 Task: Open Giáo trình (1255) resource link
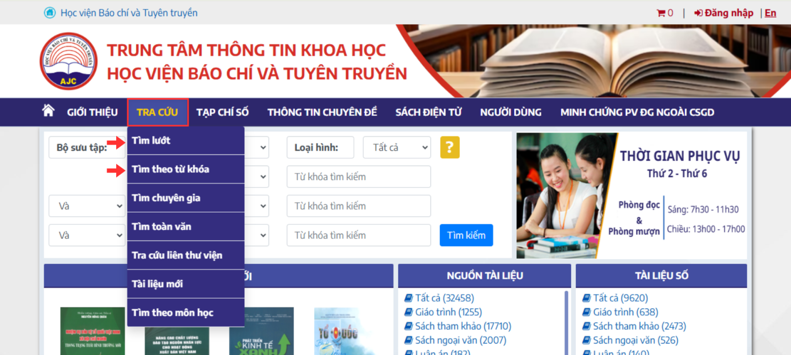click(448, 312)
